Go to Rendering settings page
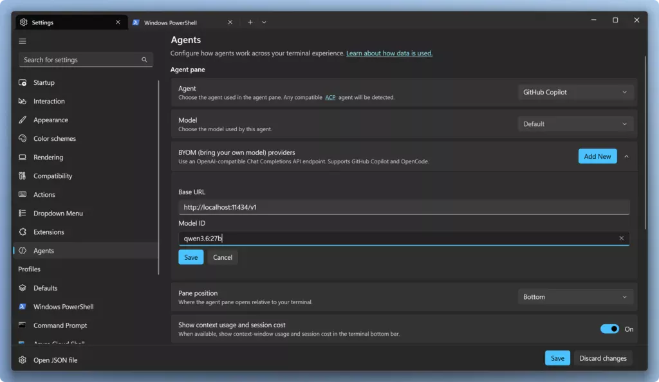The height and width of the screenshot is (382, 659). tap(86, 158)
